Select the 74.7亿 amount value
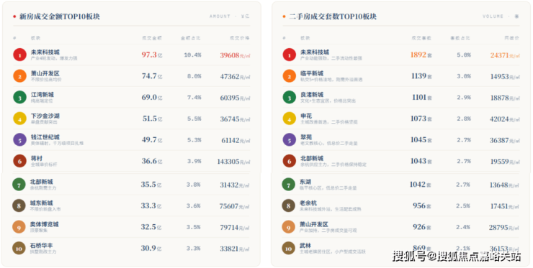 (152, 76)
